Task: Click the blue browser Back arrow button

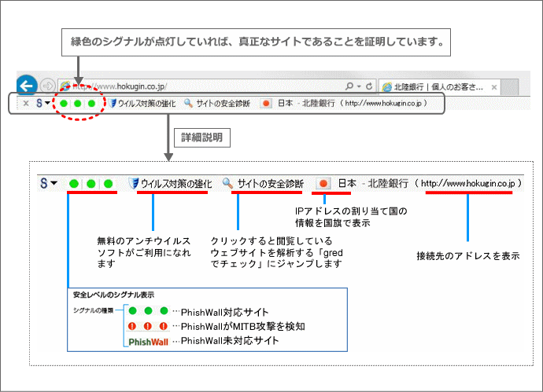Action: [27, 85]
